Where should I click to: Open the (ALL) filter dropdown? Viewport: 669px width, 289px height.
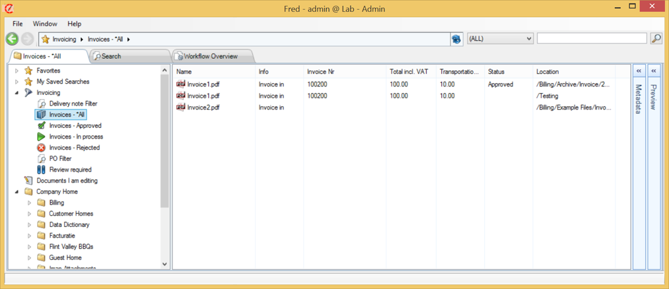pos(500,39)
